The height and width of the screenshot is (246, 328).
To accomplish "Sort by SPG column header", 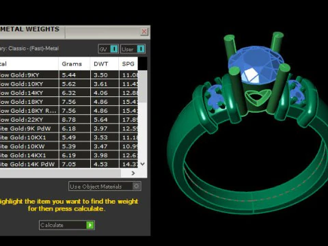I will tap(128, 64).
